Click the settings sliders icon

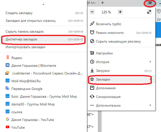click(x=92, y=53)
